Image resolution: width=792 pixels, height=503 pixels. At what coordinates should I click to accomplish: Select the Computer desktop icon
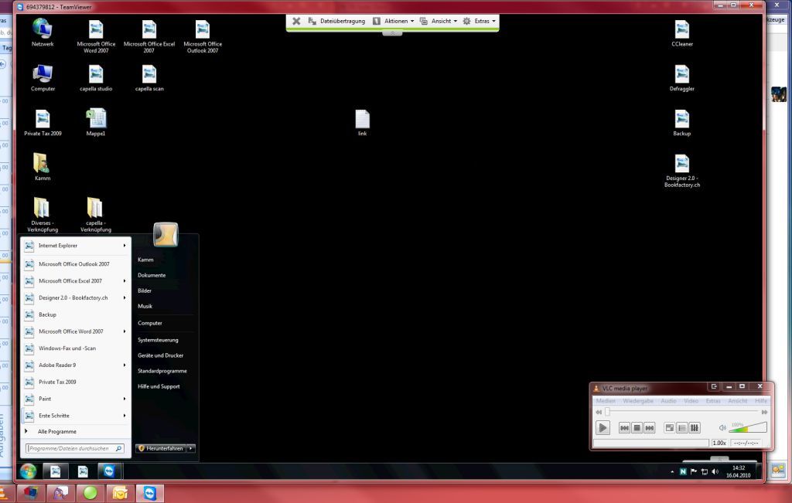pos(43,78)
